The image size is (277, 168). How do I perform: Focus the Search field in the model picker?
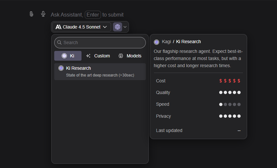tap(102, 42)
